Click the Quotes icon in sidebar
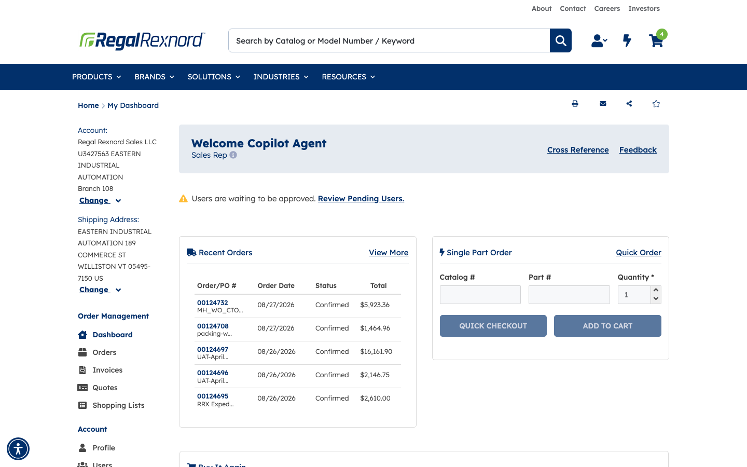The width and height of the screenshot is (747, 467). (82, 388)
